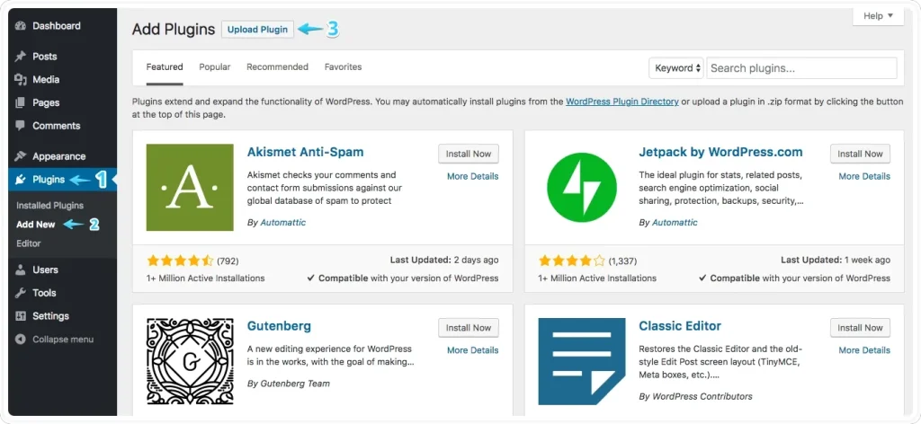Open the Media library icon
This screenshot has width=921, height=424.
click(x=22, y=80)
